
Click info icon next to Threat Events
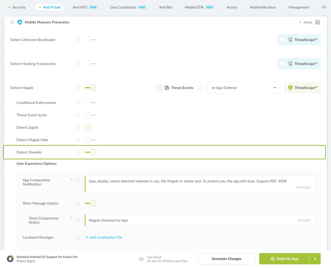pyautogui.click(x=201, y=88)
